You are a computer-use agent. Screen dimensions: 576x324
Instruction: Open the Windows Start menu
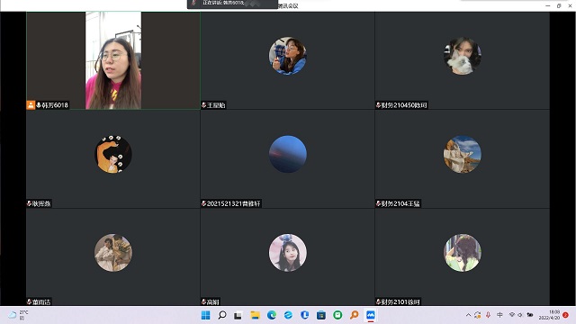tap(206, 315)
